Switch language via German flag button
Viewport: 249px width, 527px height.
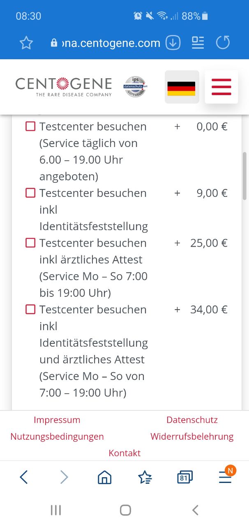[x=182, y=87]
